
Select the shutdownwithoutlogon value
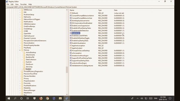coord(80,56)
